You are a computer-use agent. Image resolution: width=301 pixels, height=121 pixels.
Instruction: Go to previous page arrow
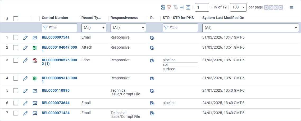coord(271,7)
